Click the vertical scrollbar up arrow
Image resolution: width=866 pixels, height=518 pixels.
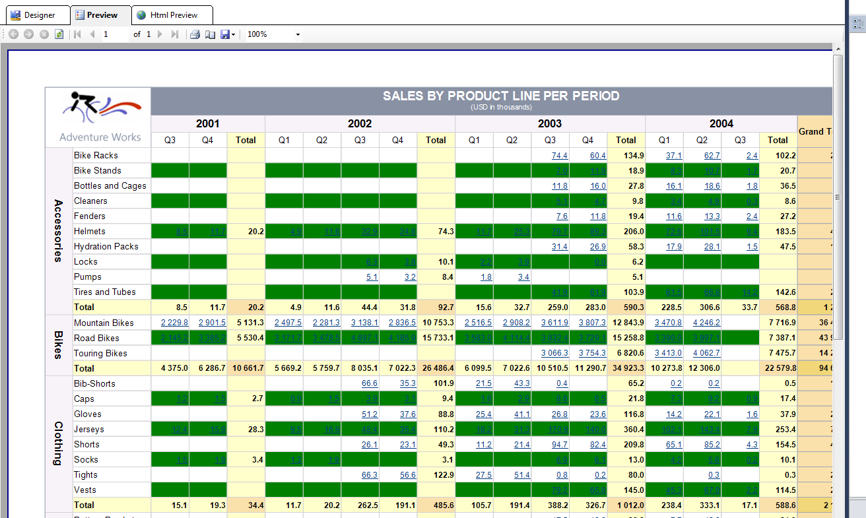click(838, 49)
